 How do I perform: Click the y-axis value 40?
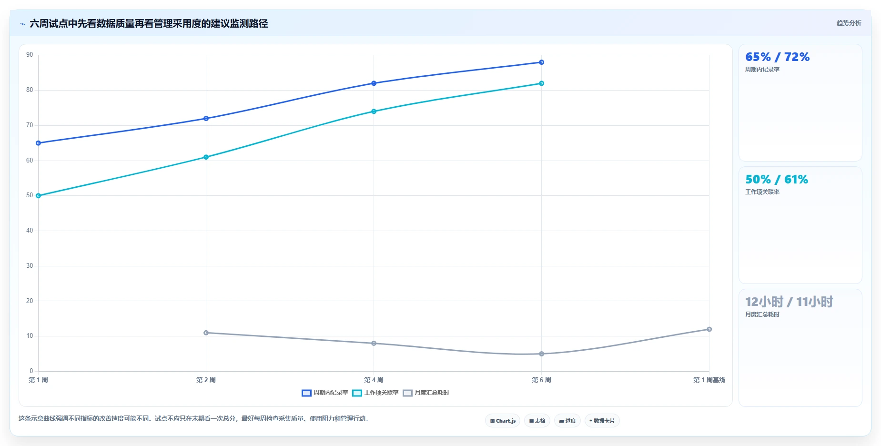[x=30, y=231]
